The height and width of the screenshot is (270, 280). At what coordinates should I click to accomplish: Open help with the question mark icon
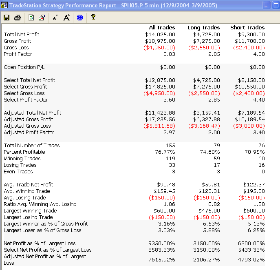click(93, 17)
